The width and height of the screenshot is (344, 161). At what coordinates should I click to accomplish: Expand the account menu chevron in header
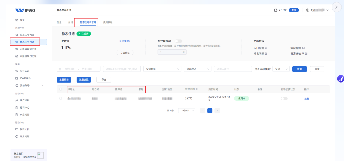327,10
